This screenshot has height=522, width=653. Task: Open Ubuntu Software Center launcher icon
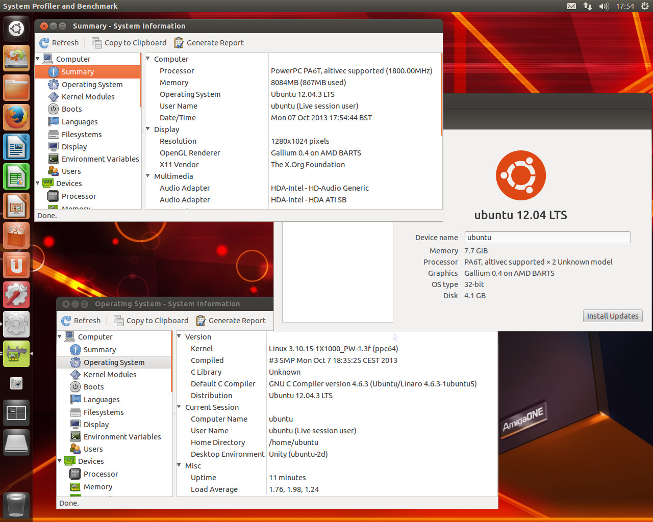click(x=16, y=236)
